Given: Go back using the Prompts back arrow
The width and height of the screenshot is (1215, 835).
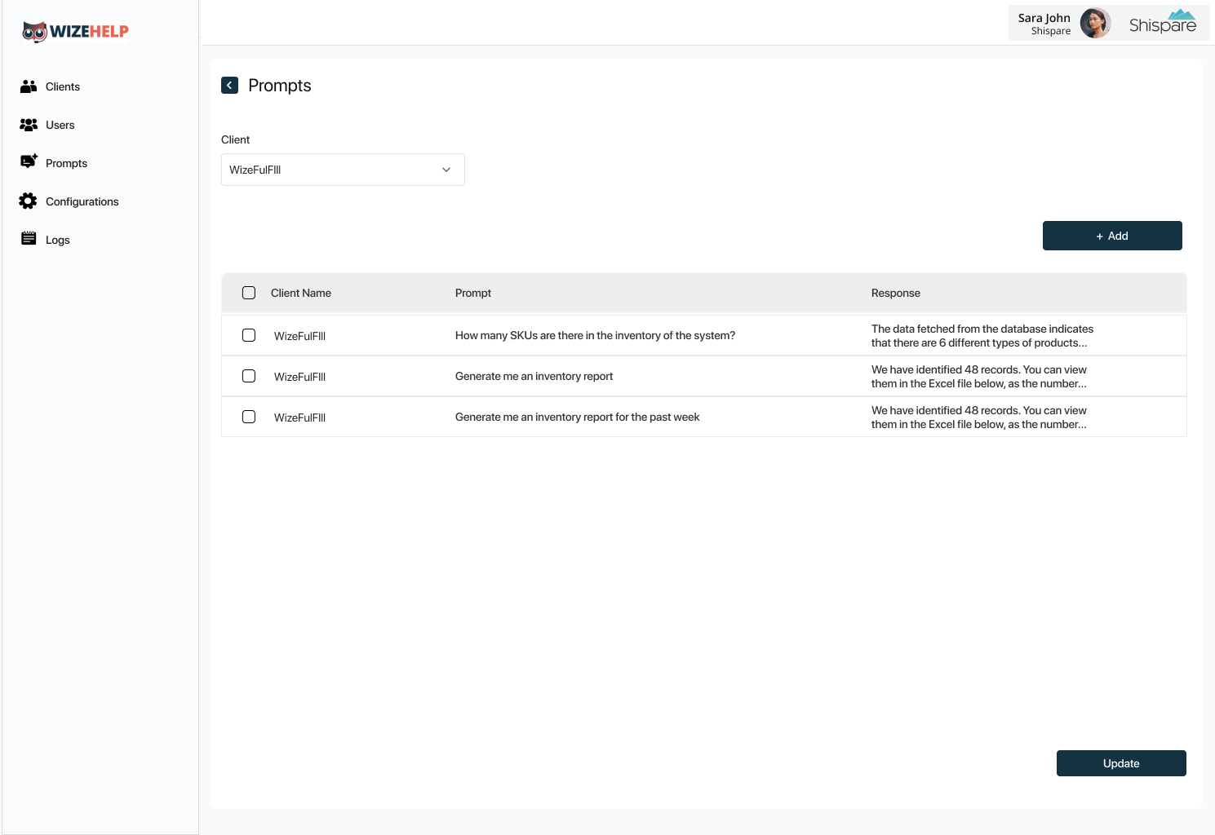Looking at the screenshot, I should tap(229, 86).
